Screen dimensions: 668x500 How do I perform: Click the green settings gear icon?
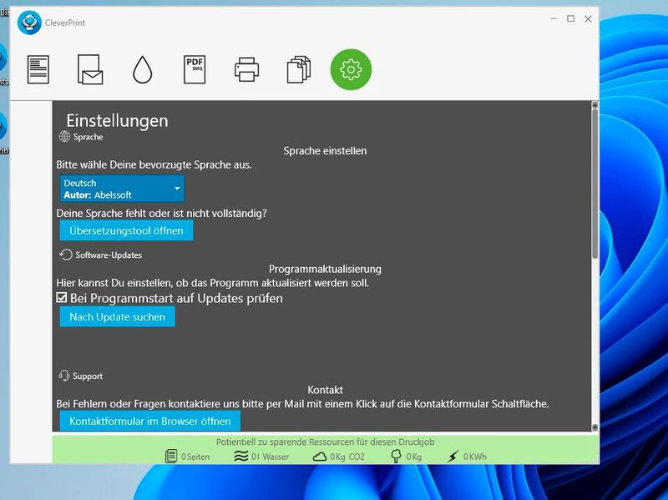(351, 69)
